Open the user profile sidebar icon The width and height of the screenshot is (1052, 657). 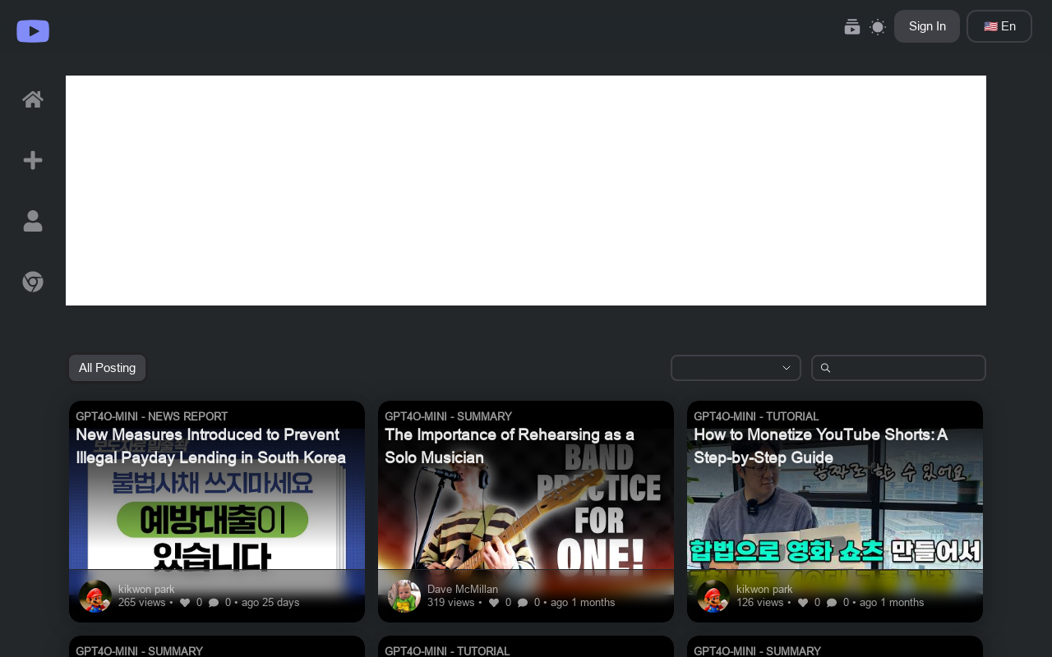point(33,221)
